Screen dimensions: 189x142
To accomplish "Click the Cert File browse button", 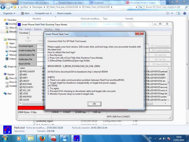I will [160, 60].
